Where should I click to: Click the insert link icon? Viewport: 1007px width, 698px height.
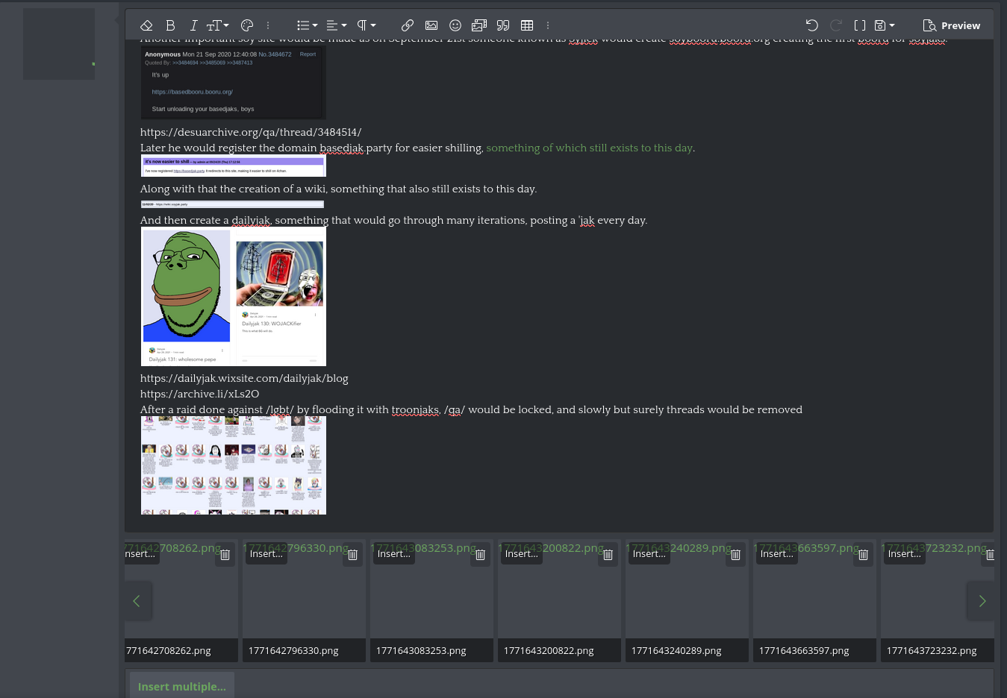pos(407,25)
